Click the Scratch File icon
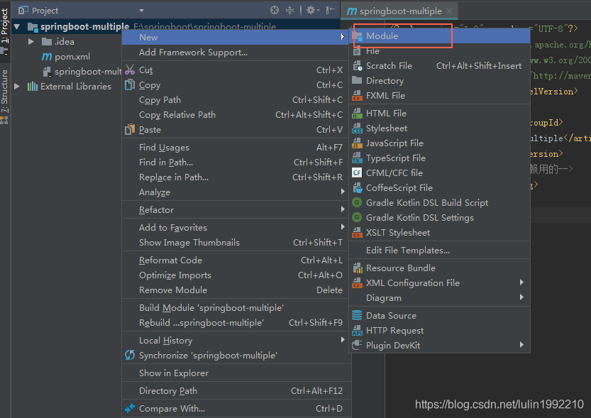This screenshot has width=591, height=418. [357, 66]
